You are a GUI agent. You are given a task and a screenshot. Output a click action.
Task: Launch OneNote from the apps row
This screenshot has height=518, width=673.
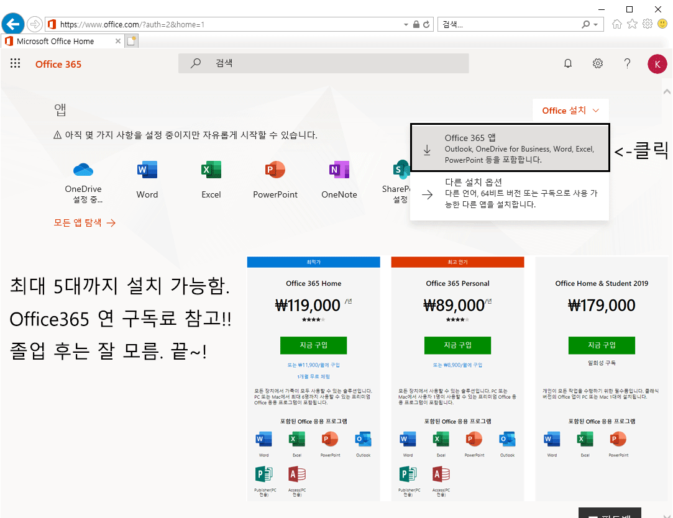tap(339, 170)
